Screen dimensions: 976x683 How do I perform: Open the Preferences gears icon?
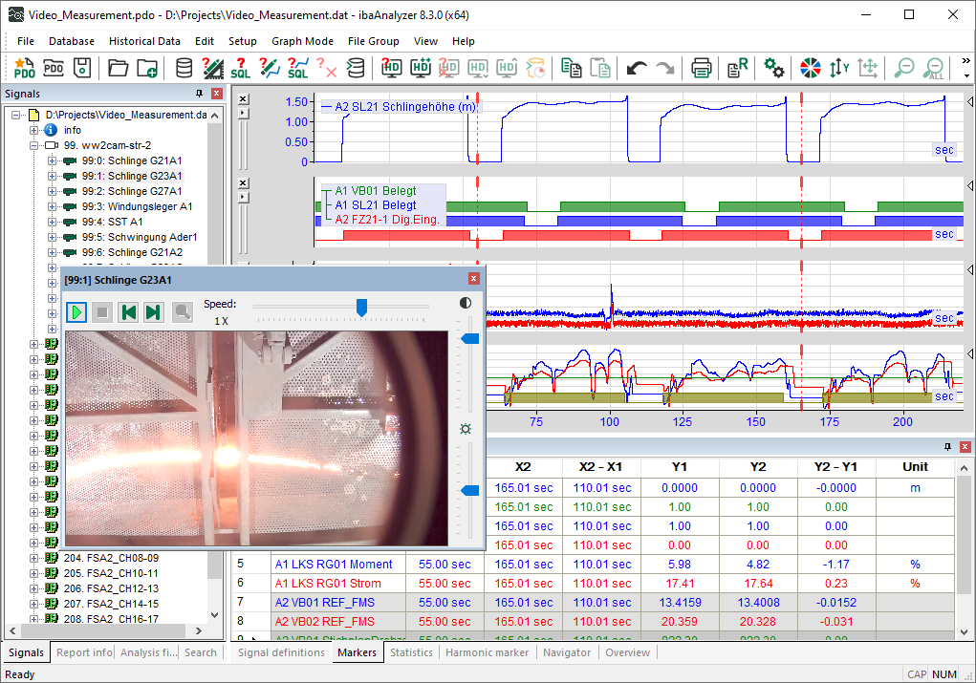click(774, 68)
